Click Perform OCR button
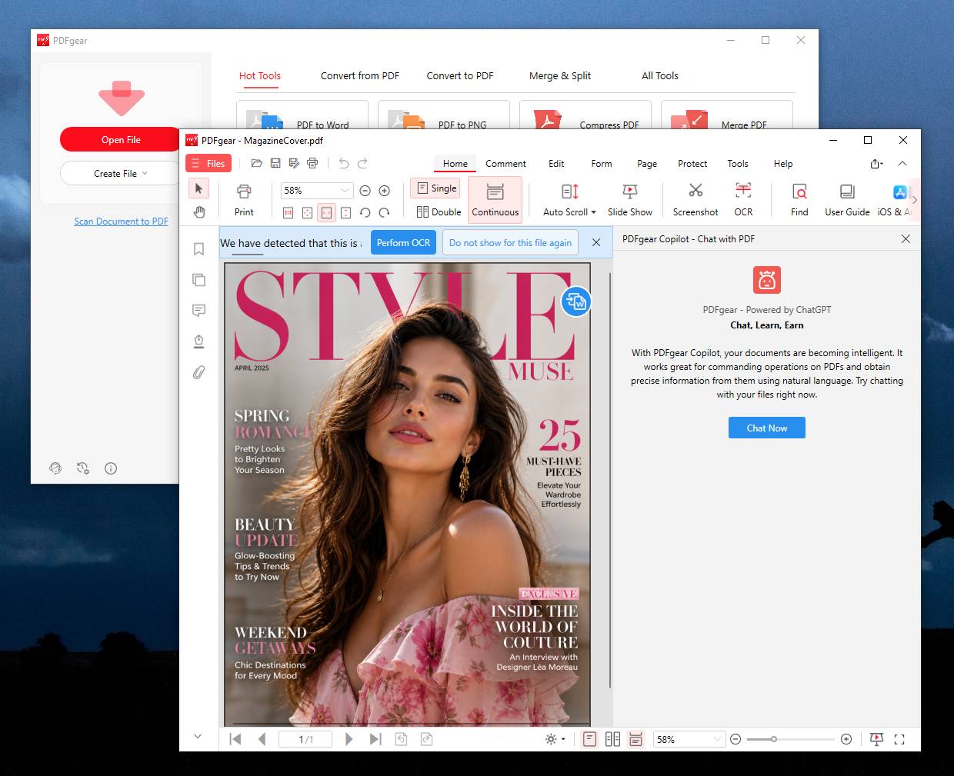Viewport: 954px width, 776px height. [x=403, y=242]
